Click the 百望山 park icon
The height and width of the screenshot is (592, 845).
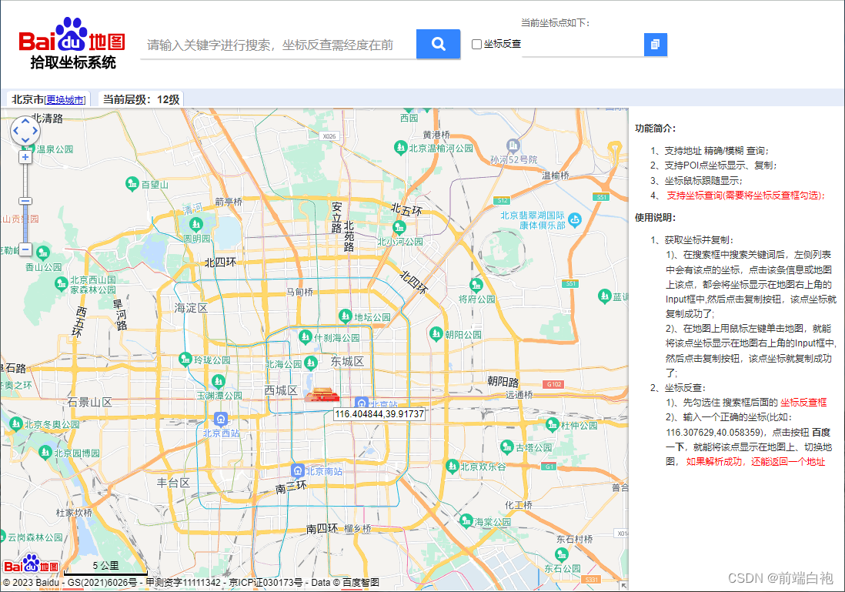[132, 184]
